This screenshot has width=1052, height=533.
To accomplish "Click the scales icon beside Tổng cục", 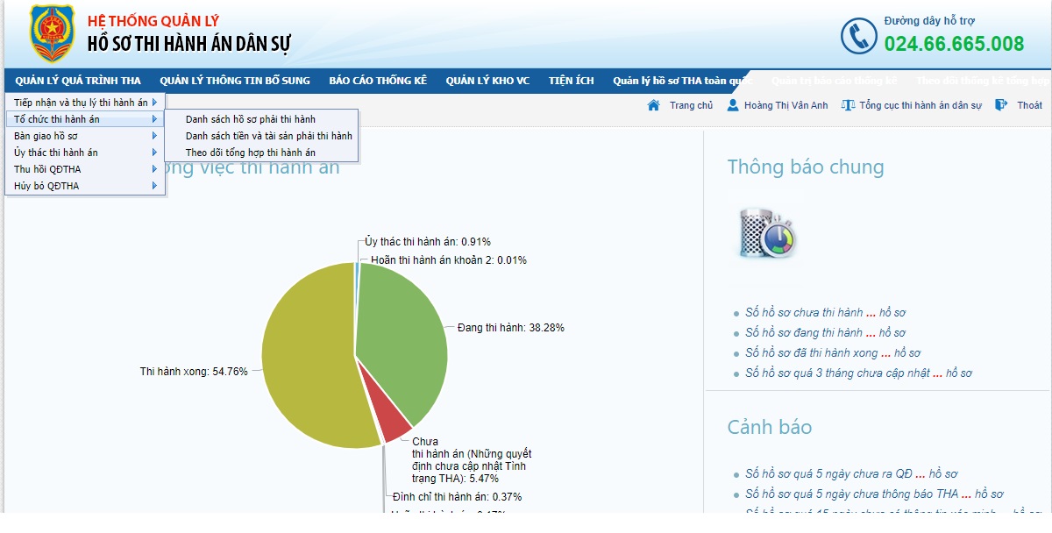I will [847, 105].
